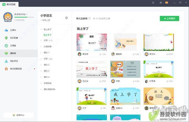Screen dimensions: 189x122
Task: Click 书亭 author avatar
Action: (113, 81)
